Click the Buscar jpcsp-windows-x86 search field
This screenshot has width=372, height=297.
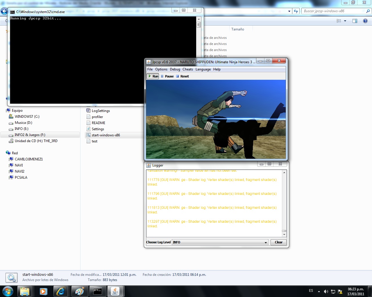coord(334,11)
